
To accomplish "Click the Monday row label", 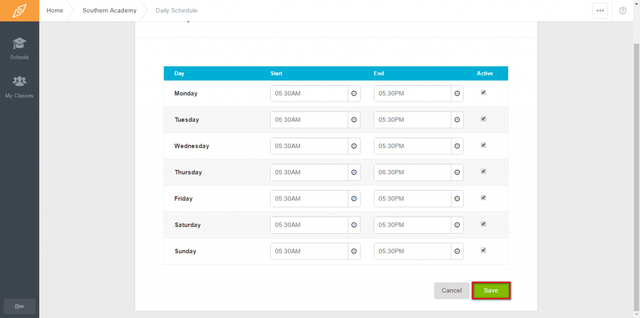I will [186, 94].
